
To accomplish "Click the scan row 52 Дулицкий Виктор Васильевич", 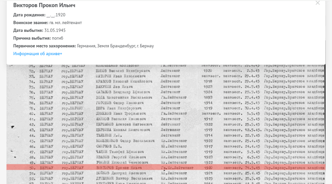I will (x=116, y=178).
